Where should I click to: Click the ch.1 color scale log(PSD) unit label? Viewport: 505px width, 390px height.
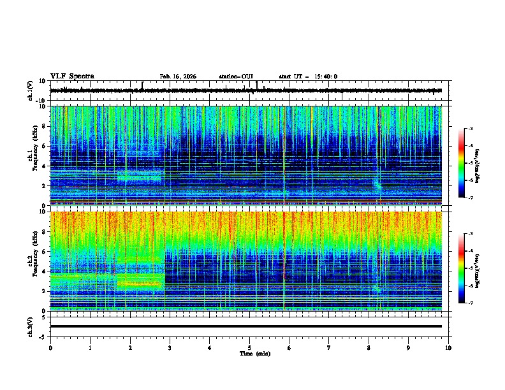pos(477,166)
